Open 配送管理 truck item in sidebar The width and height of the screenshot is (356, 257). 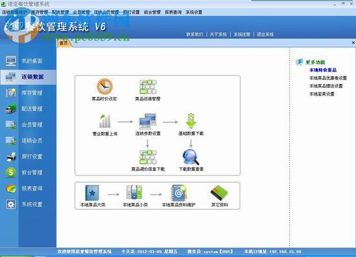28,108
